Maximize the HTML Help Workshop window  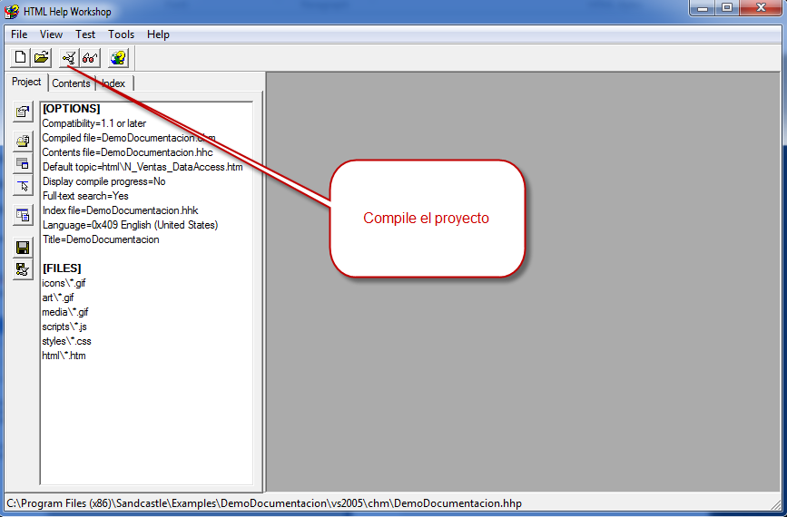click(x=727, y=8)
